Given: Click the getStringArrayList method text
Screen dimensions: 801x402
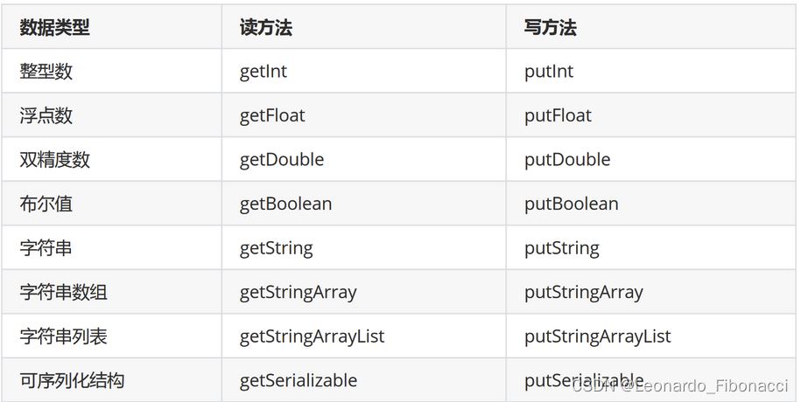Looking at the screenshot, I should click(x=313, y=336).
